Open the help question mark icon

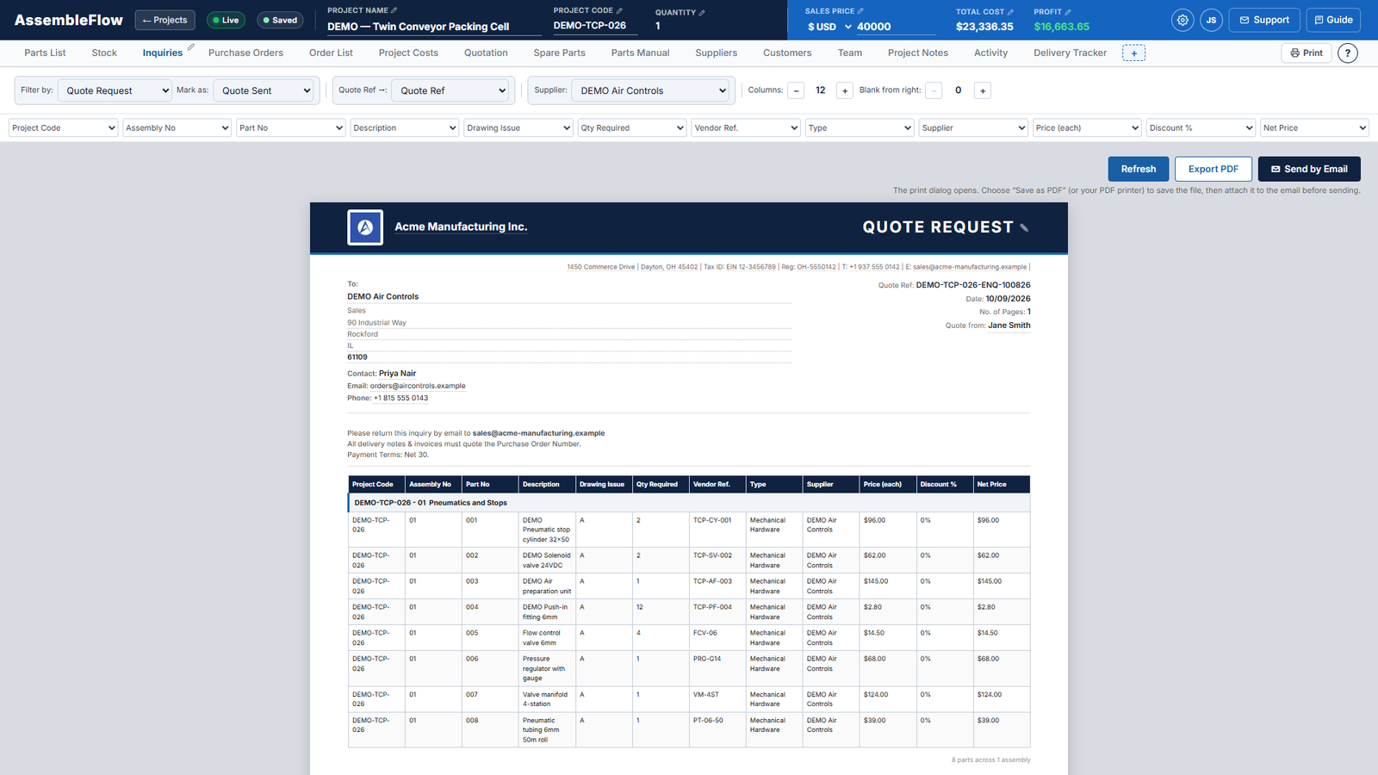tap(1348, 53)
